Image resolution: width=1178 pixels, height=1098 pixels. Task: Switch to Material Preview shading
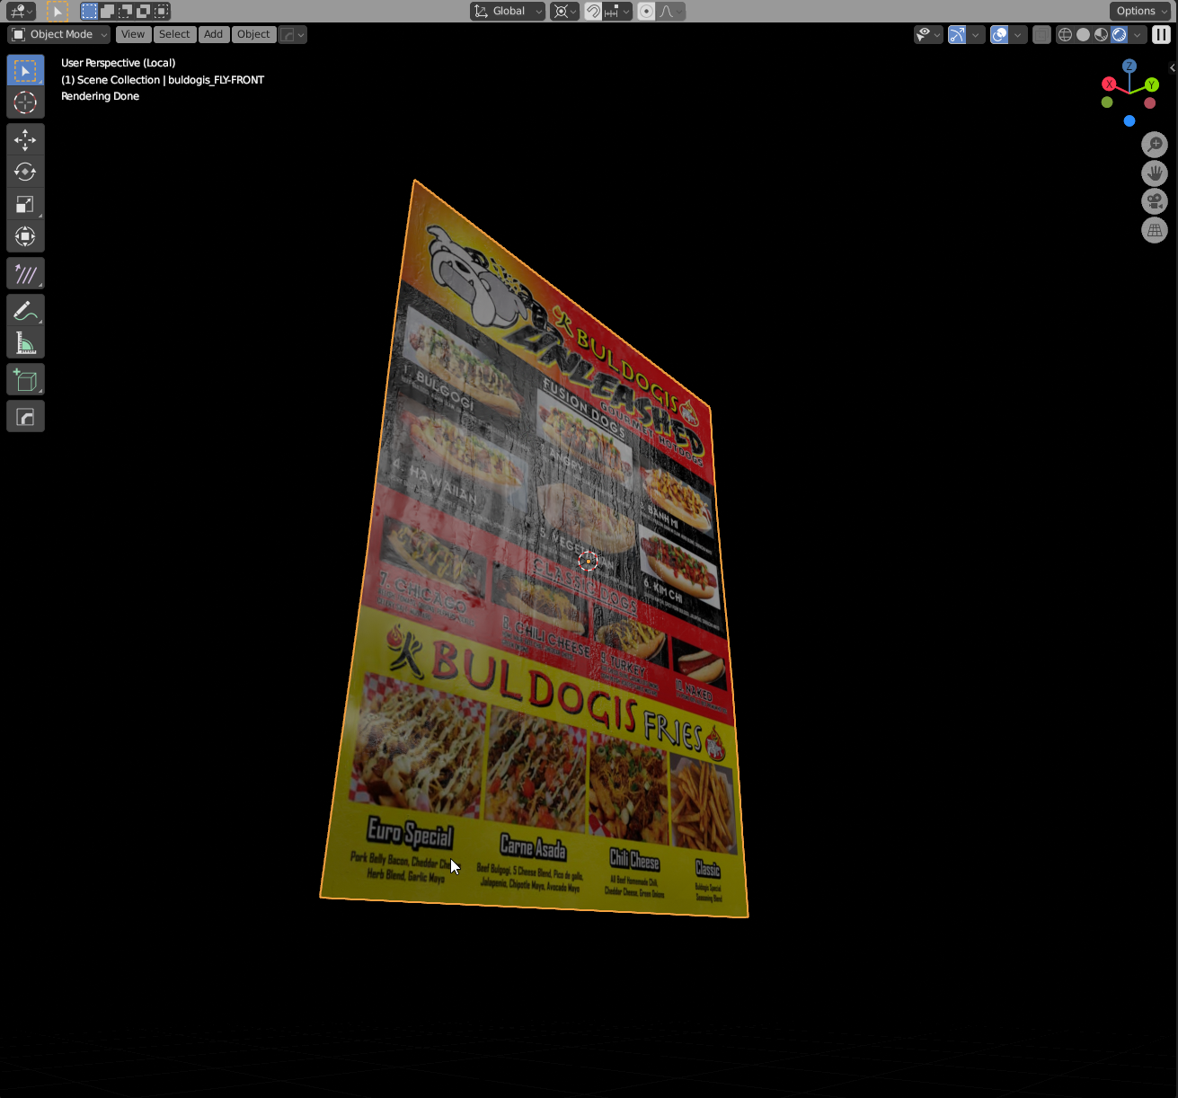(1101, 34)
